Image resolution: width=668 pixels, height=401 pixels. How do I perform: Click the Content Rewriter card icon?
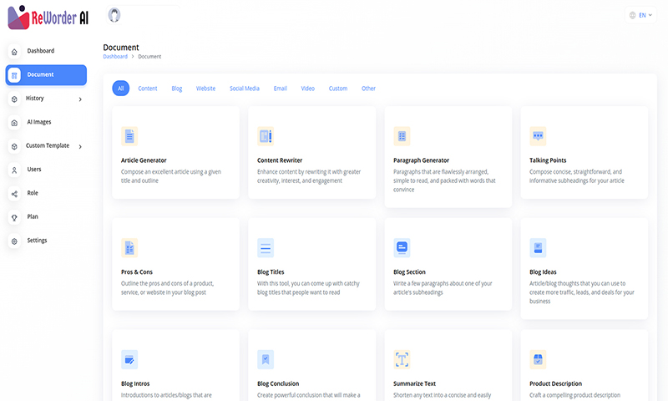pyautogui.click(x=266, y=136)
